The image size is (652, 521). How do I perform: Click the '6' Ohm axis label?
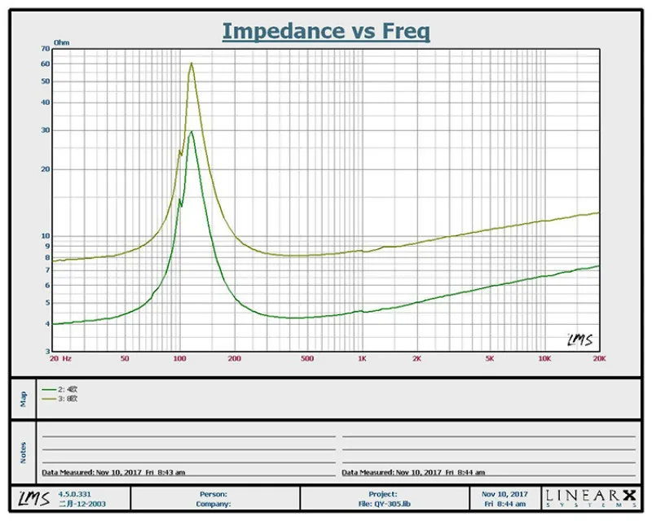click(47, 286)
